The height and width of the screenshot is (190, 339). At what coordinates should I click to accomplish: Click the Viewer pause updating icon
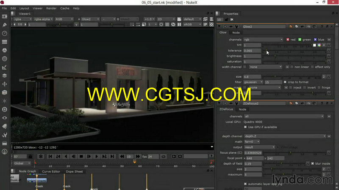pyautogui.click(x=179, y=24)
